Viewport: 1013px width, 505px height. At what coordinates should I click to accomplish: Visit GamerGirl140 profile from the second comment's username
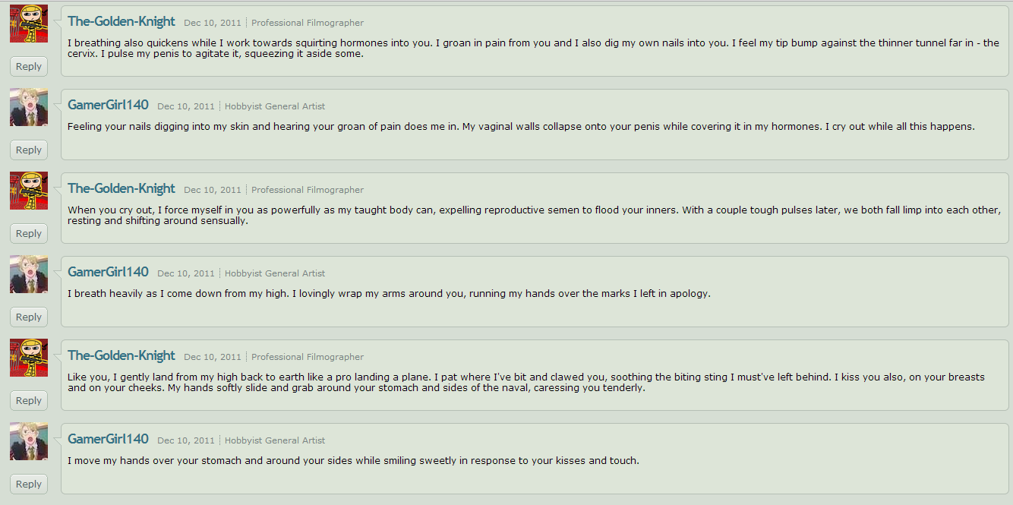click(108, 105)
